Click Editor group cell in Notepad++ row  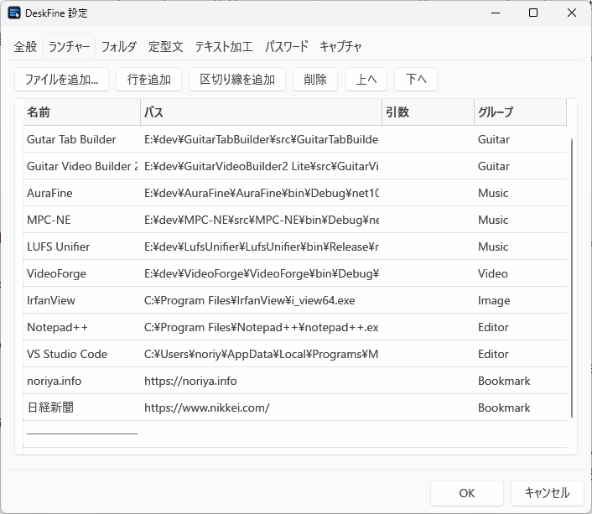pos(520,327)
